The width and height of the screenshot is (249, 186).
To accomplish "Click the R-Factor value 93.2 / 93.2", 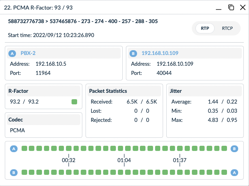I will (x=24, y=102).
